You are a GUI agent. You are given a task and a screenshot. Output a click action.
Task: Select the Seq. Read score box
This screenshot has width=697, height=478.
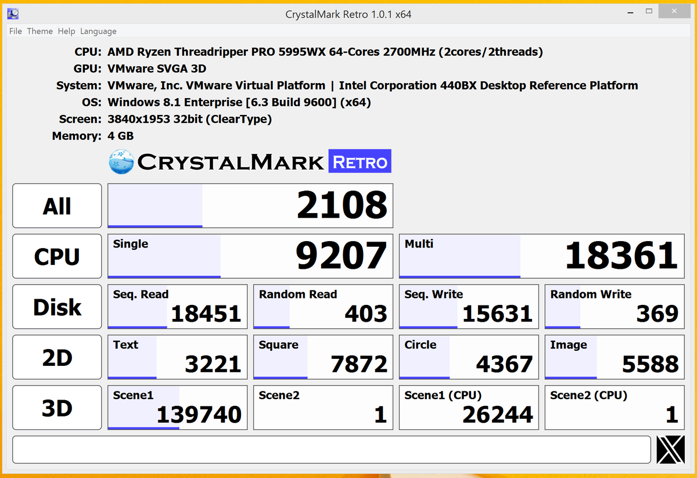pyautogui.click(x=177, y=307)
